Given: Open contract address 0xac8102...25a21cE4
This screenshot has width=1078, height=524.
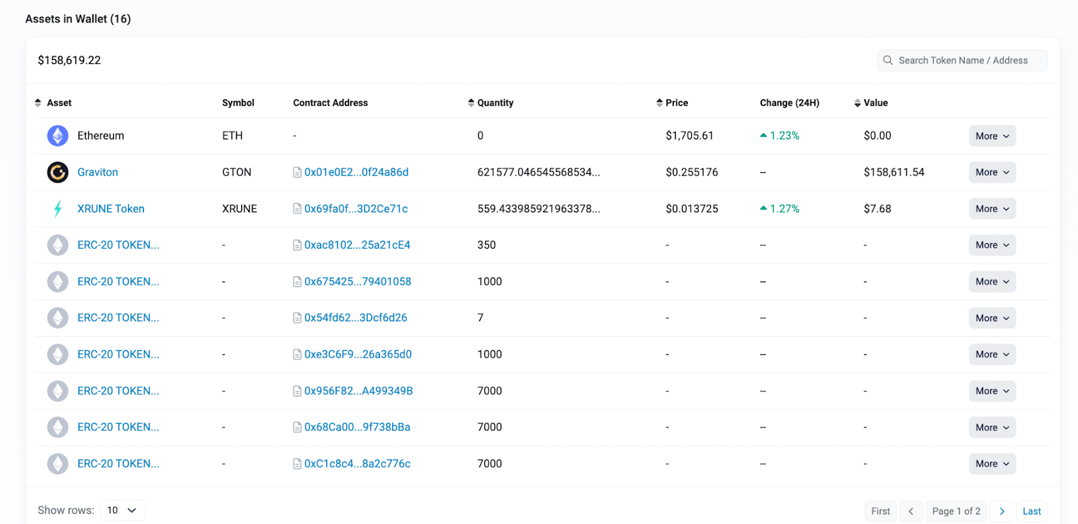Looking at the screenshot, I should pos(357,245).
